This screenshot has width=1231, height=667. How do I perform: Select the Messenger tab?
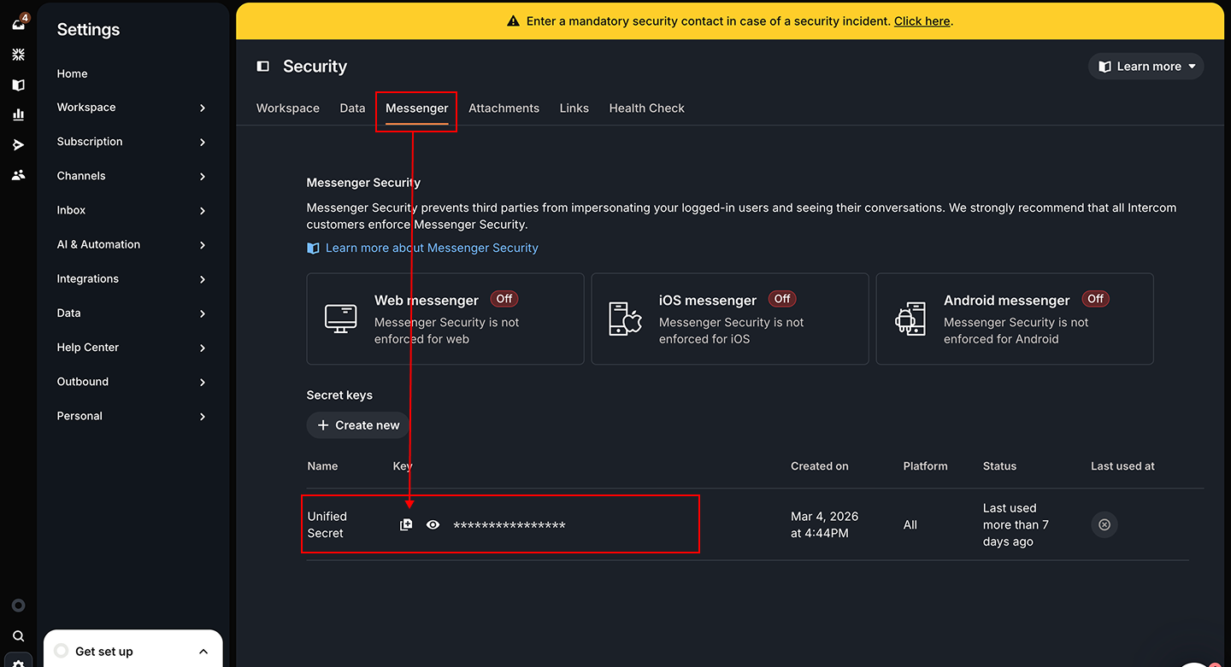(417, 108)
